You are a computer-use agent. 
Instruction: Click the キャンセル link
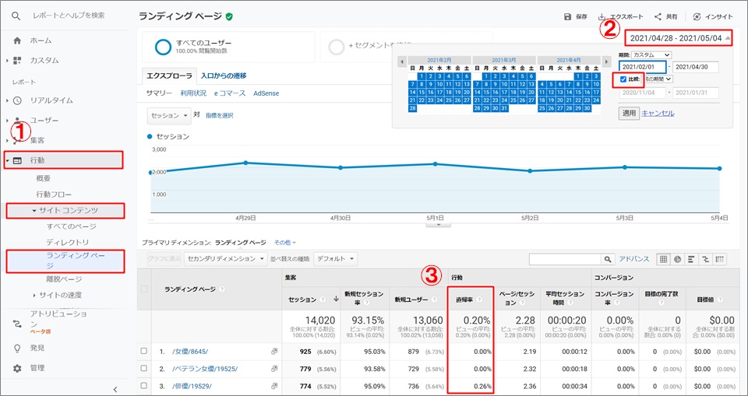[658, 114]
